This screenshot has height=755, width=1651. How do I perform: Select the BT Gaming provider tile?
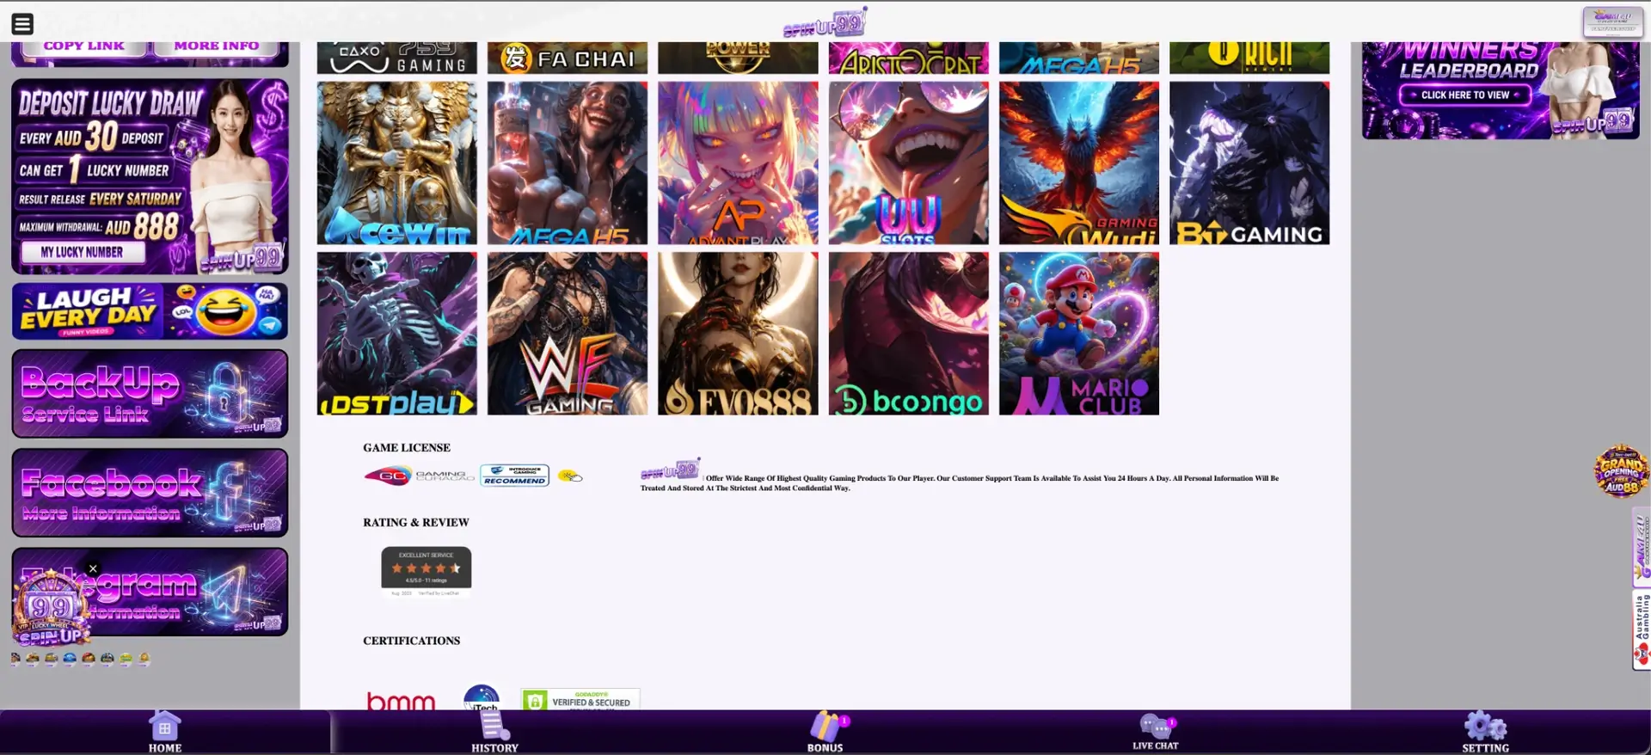pyautogui.click(x=1249, y=163)
